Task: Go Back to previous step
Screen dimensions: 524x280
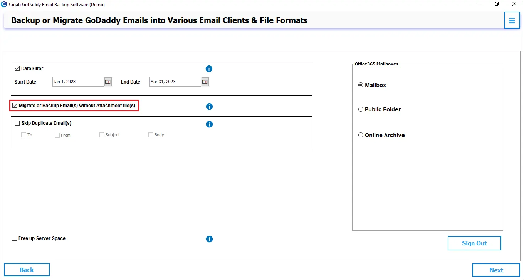Action: 27,270
